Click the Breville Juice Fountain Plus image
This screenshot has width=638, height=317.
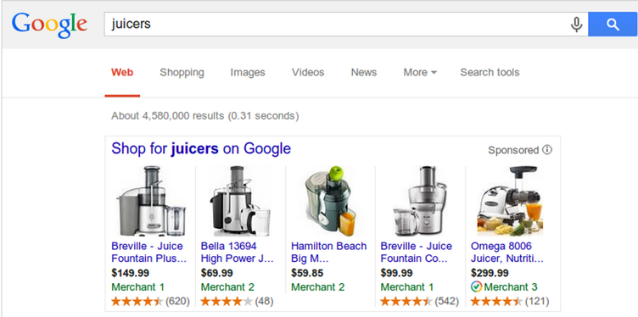coord(151,201)
